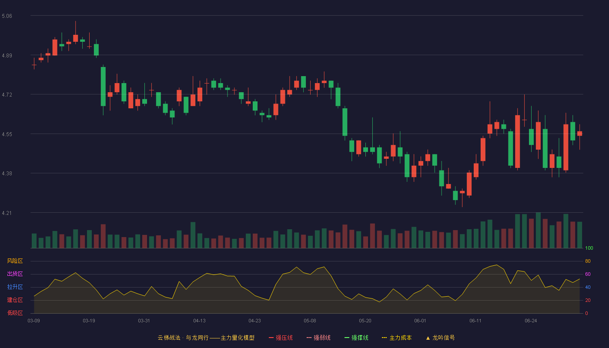The width and height of the screenshot is (609, 348).
Task: Toggle the 强压线 legend entry
Action: 281,338
